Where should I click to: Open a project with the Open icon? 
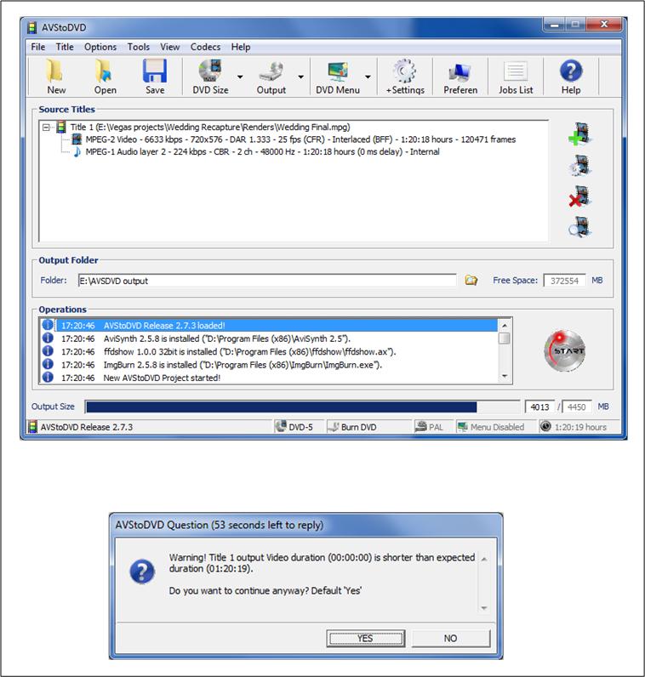pyautogui.click(x=105, y=77)
